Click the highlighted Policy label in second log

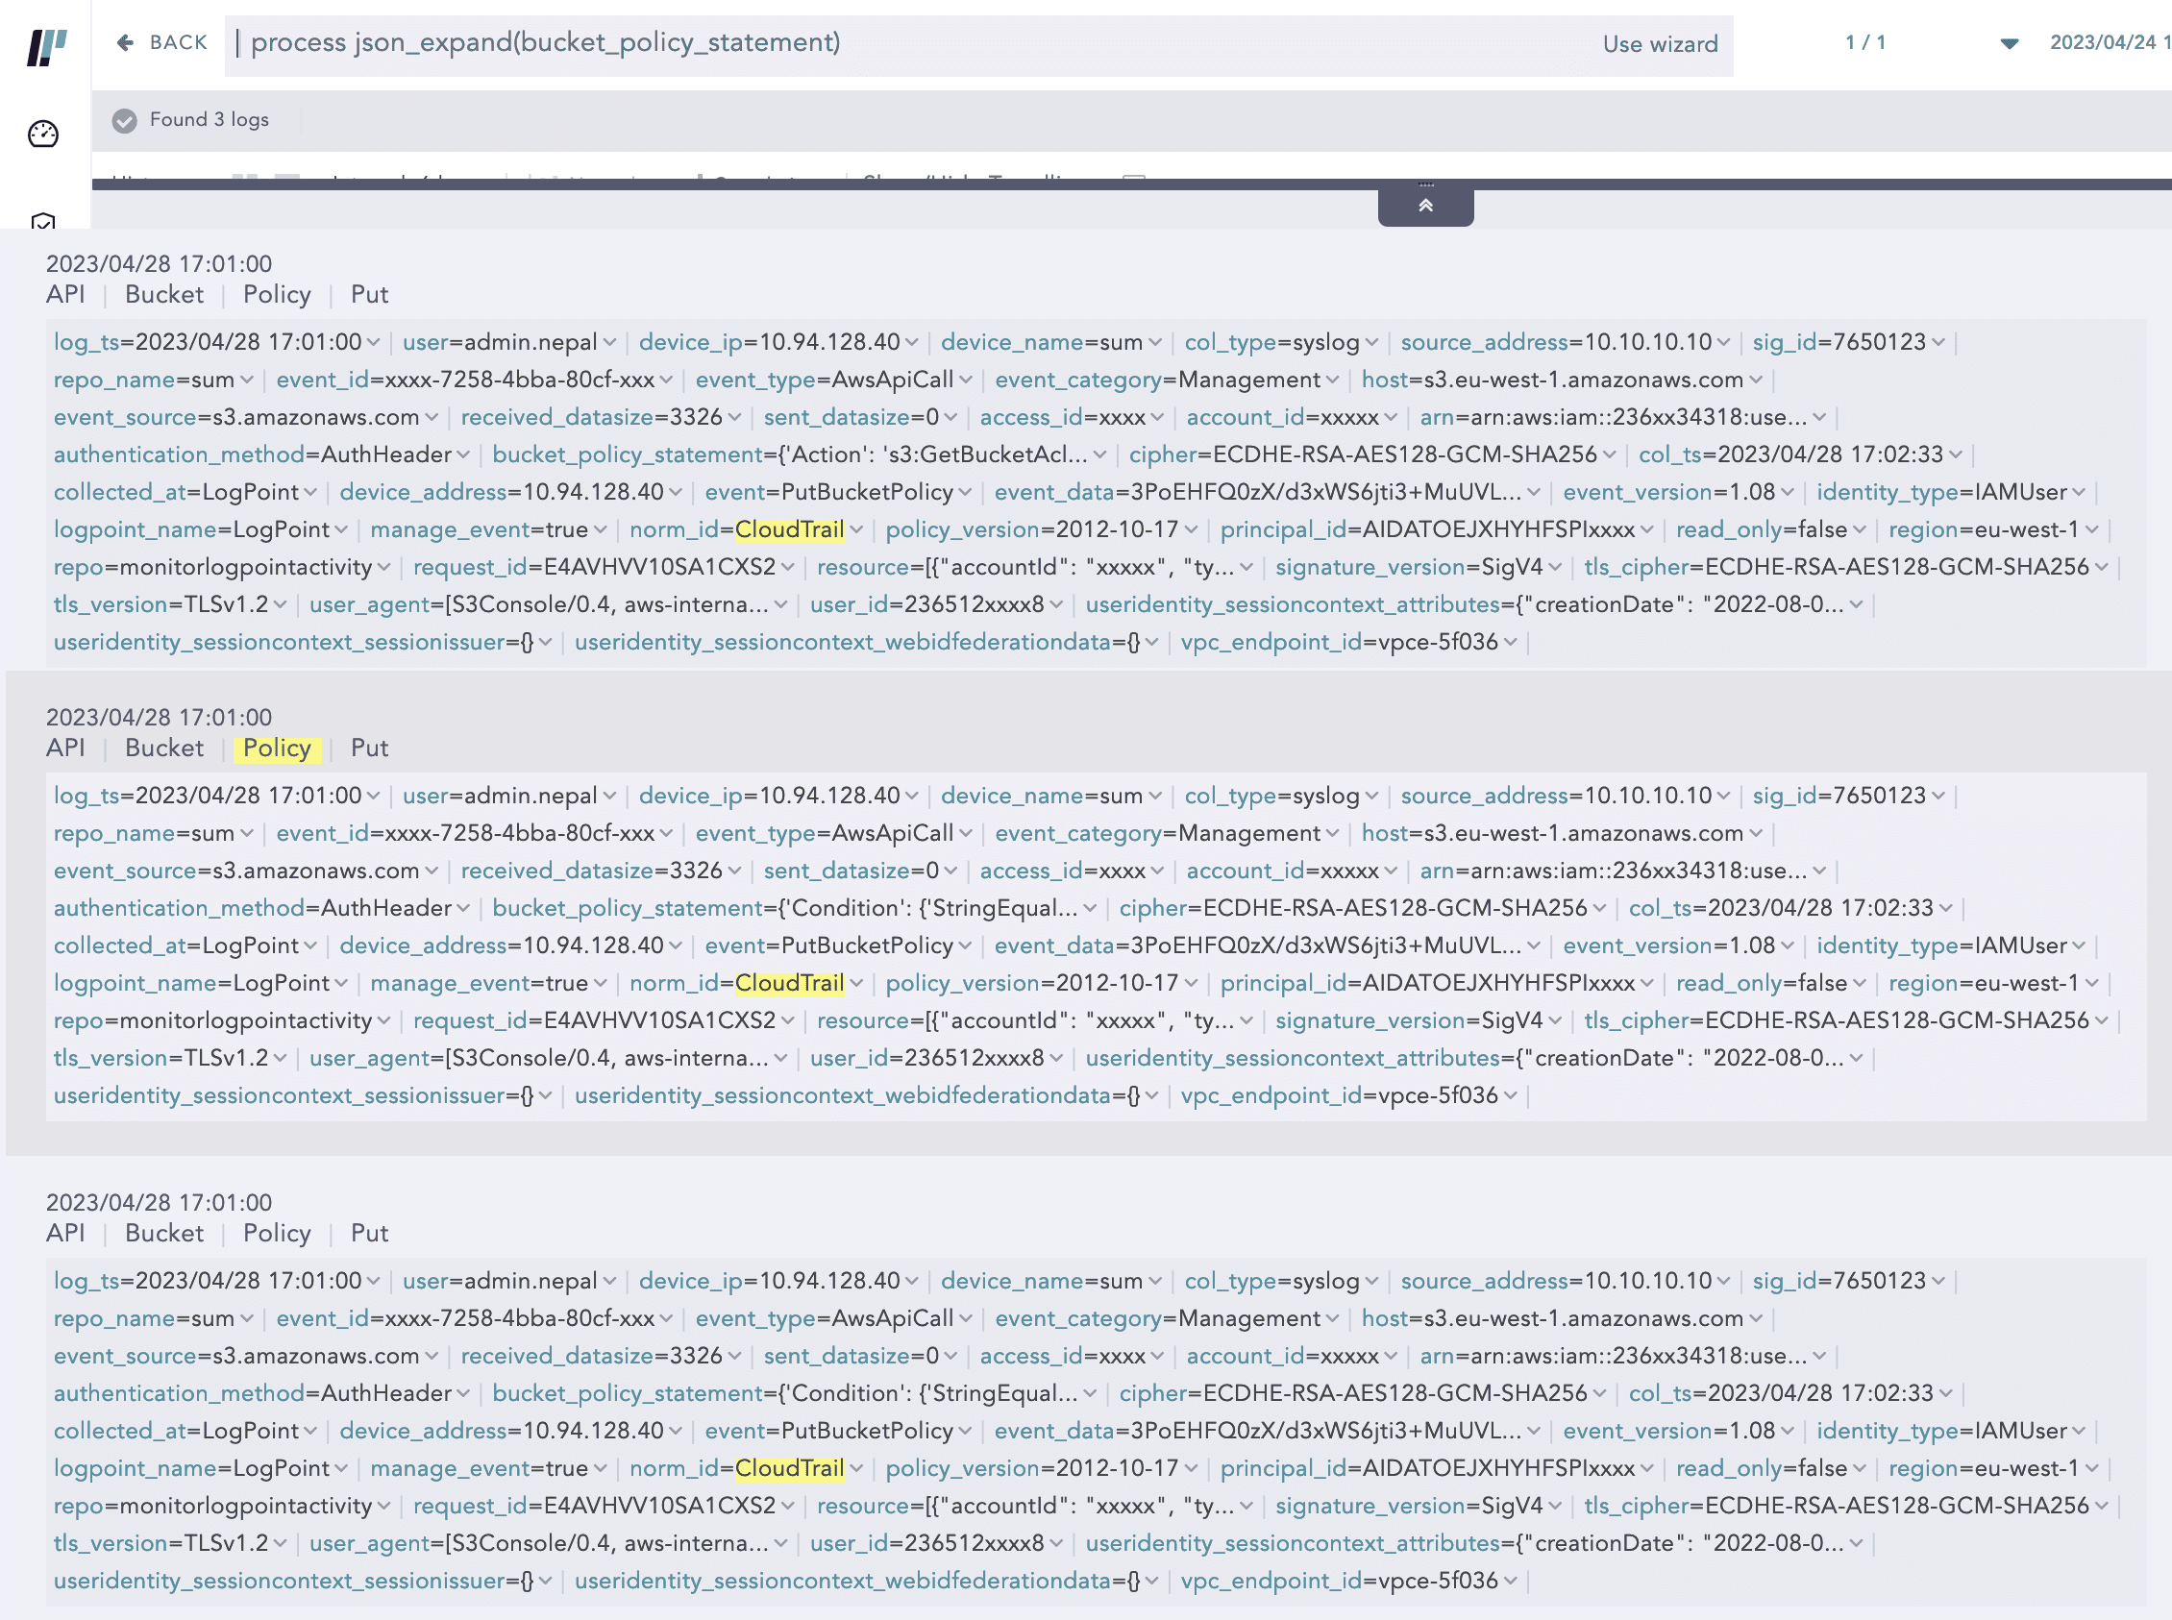pos(277,749)
